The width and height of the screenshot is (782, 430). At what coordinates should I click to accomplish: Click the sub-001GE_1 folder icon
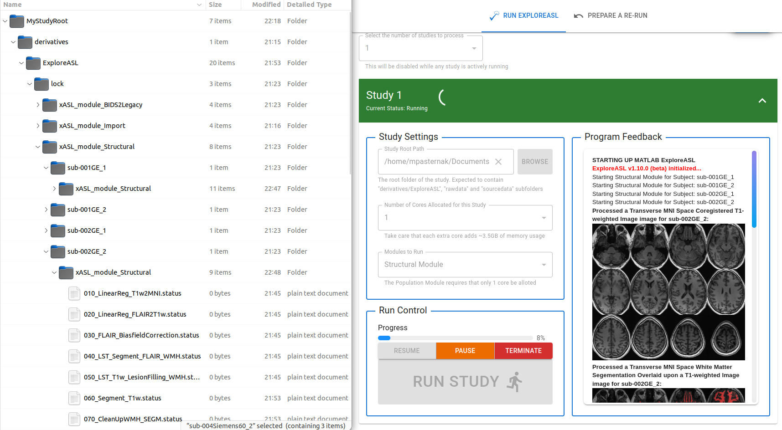(x=58, y=168)
